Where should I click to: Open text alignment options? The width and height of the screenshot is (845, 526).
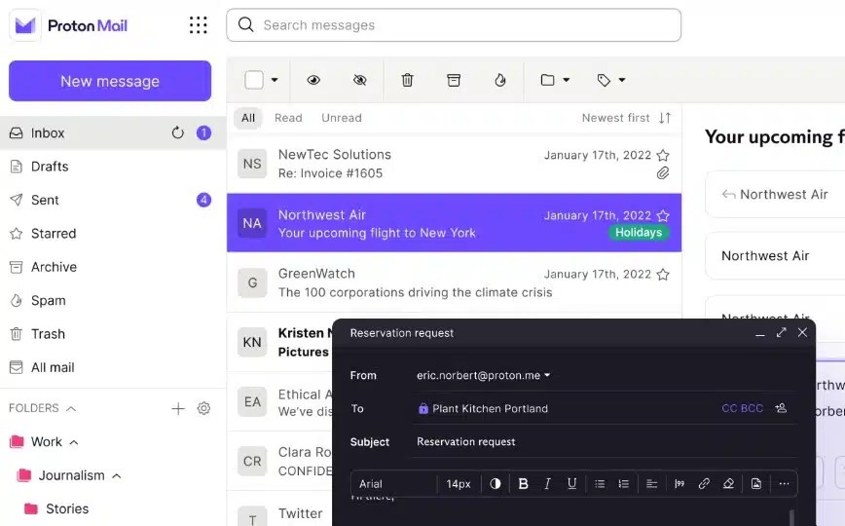point(651,484)
